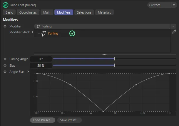The image size is (179, 126).
Task: Click the Load Preset button
Action: (43, 120)
